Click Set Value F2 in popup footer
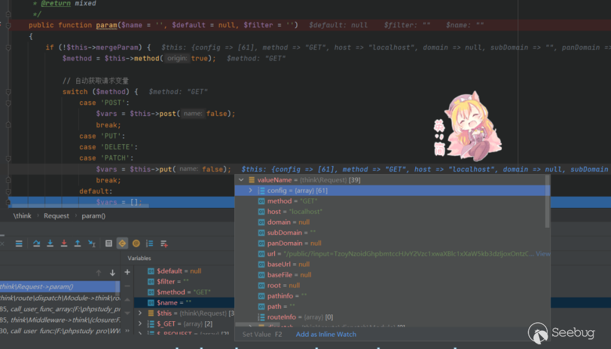The image size is (611, 349). [262, 334]
